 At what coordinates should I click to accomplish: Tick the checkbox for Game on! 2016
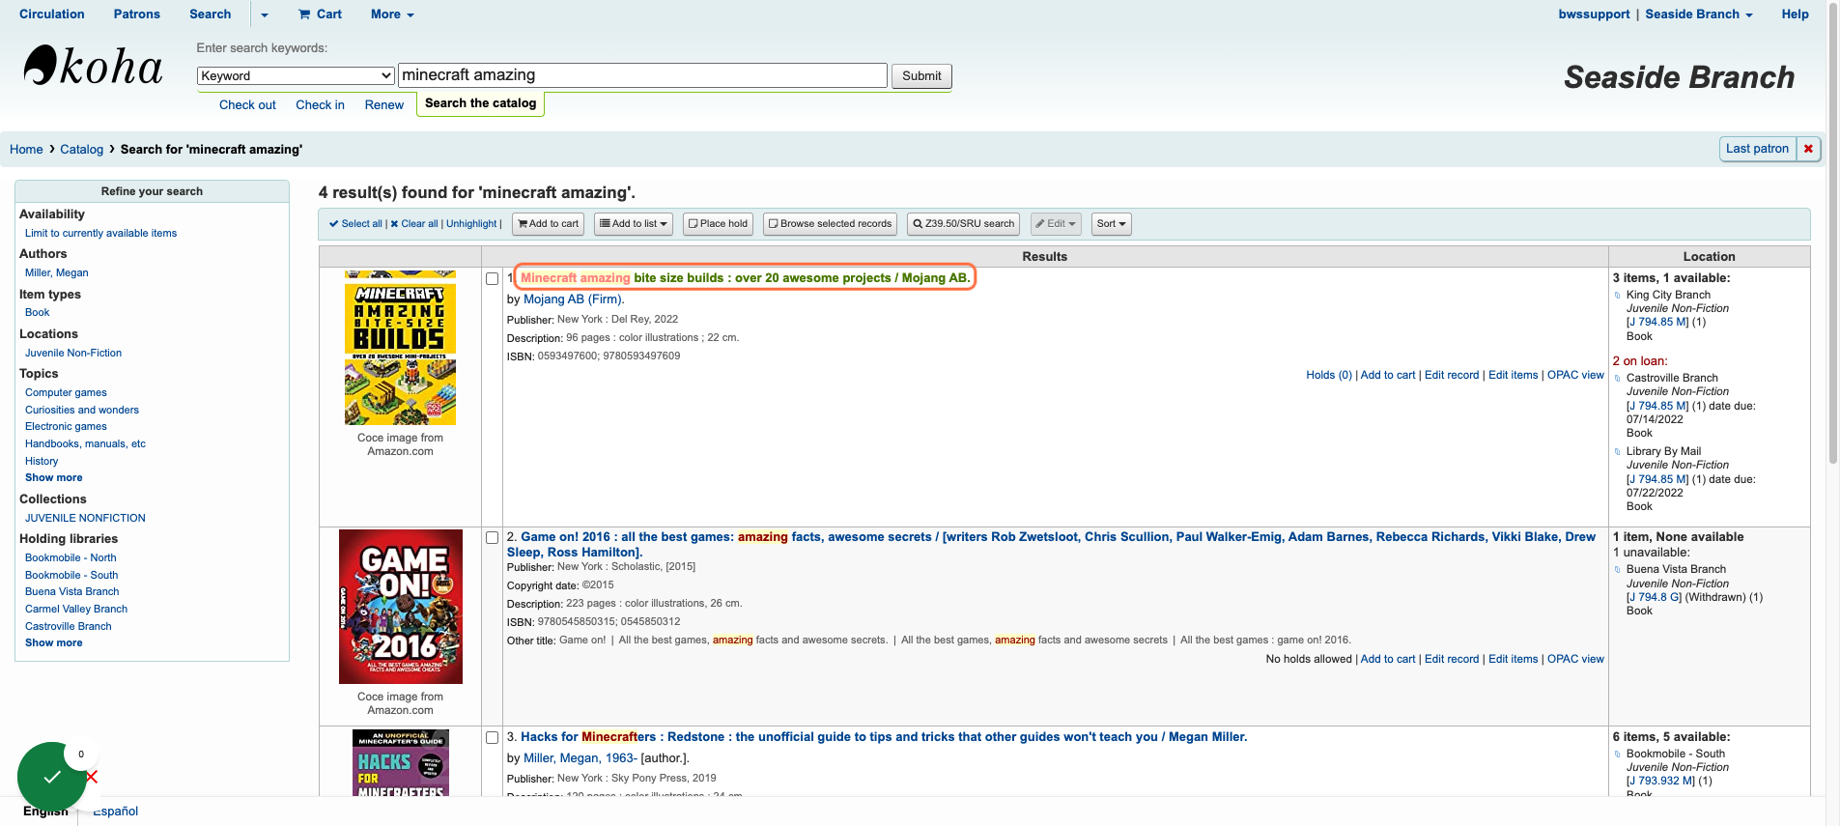point(493,538)
